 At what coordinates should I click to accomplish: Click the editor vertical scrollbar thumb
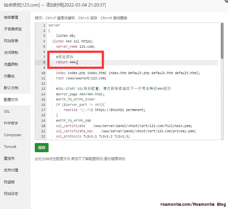tap(222, 41)
